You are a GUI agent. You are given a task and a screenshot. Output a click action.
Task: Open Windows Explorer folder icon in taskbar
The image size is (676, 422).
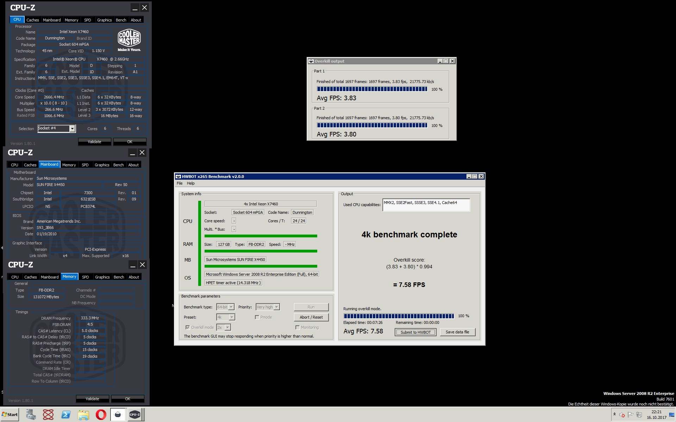(83, 415)
